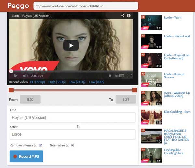This screenshot has width=195, height=168.
Task: Open the Counting Stars thumbnail
Action: coord(151,155)
